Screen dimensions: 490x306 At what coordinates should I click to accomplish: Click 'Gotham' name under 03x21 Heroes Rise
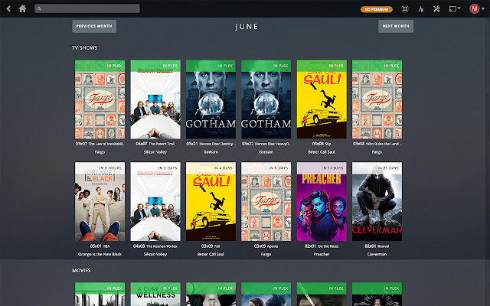point(211,152)
